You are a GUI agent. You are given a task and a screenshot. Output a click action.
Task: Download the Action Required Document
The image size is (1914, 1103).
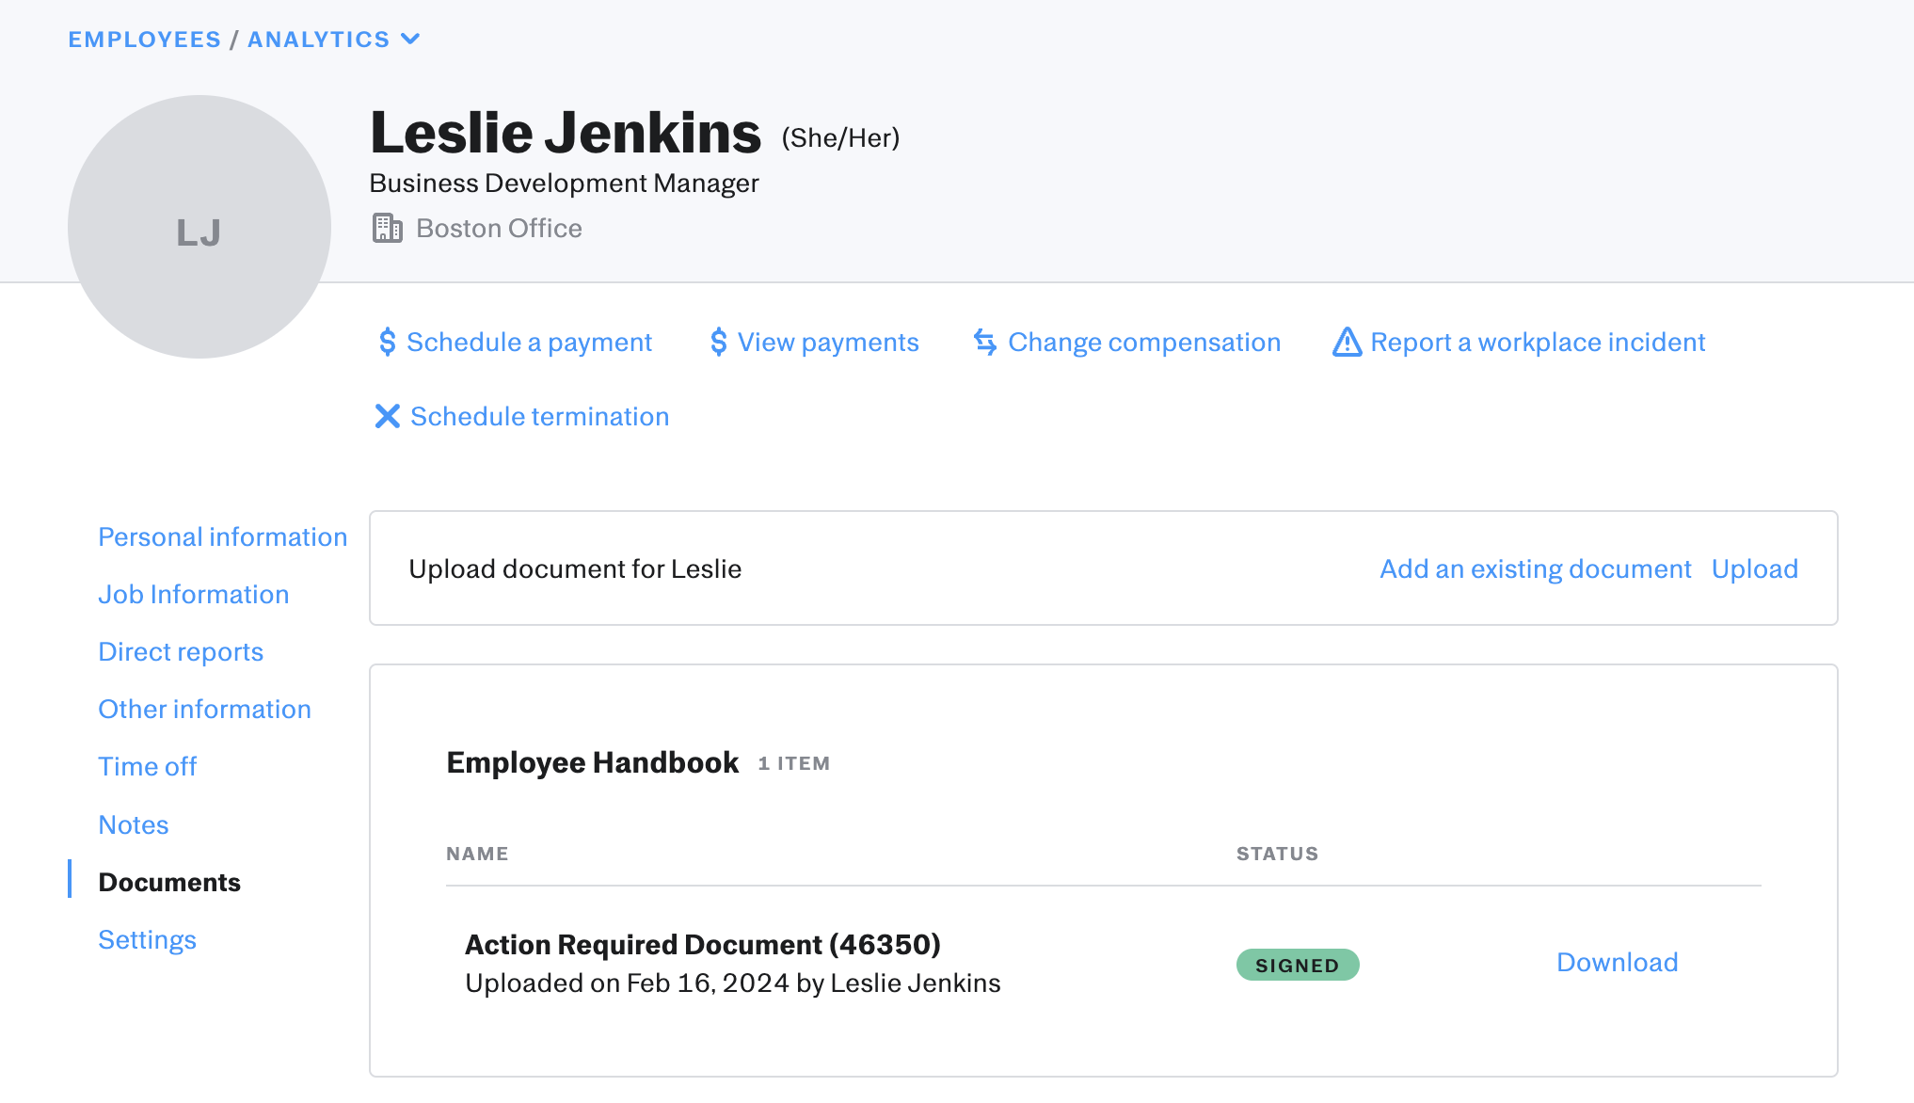[1617, 962]
